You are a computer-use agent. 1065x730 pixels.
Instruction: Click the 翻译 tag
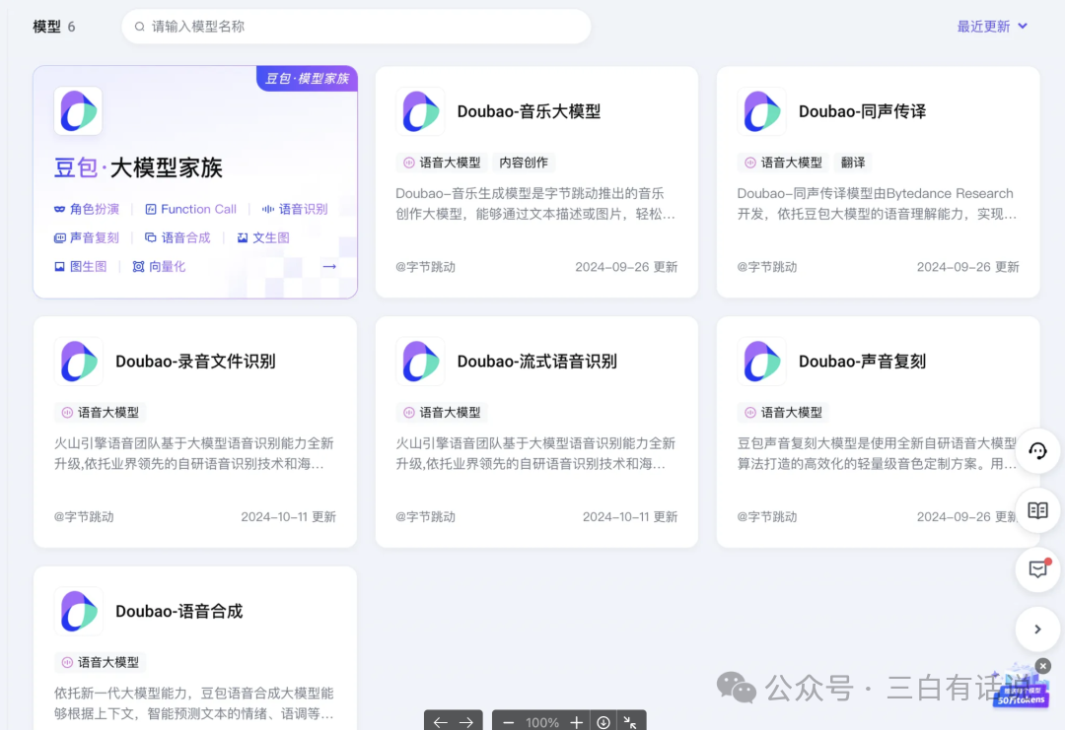pos(853,163)
